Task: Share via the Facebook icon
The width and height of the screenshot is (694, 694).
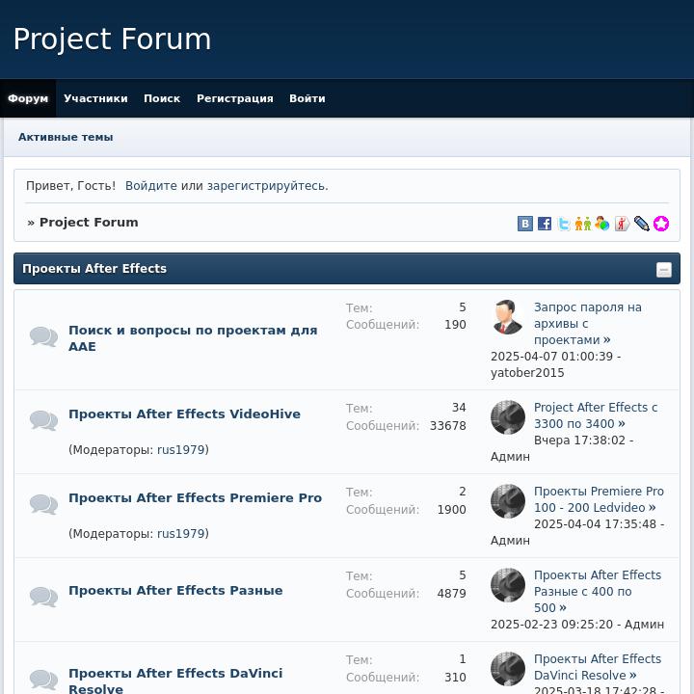Action: point(545,224)
